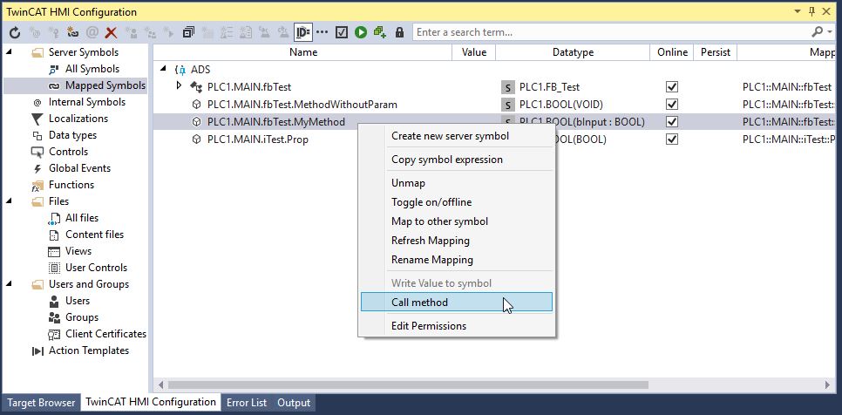Screen dimensions: 842x415
Task: Choose 'Copy symbol expression' menu entry
Action: (x=457, y=160)
